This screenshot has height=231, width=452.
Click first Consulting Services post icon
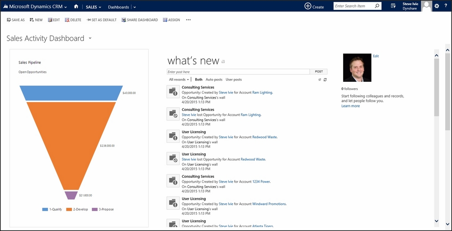[173, 91]
